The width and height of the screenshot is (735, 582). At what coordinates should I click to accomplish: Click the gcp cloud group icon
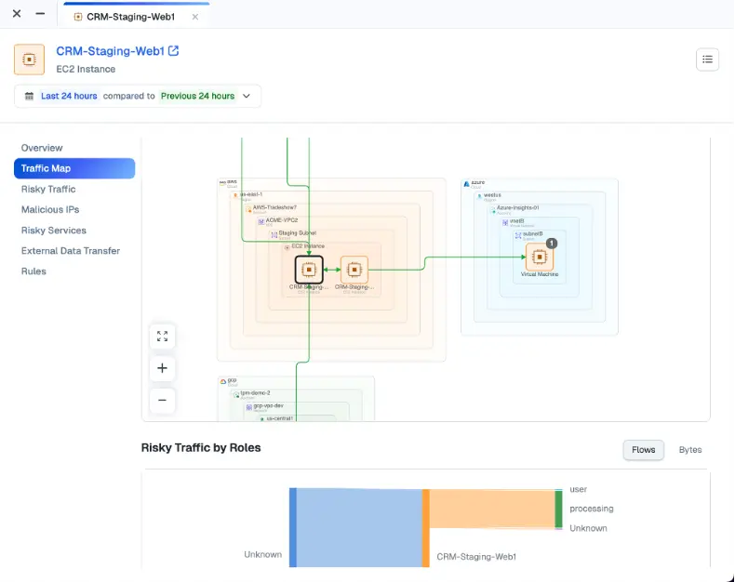tap(223, 381)
